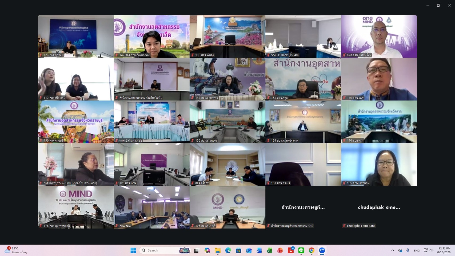Open the network tray icon
Screen dimensions: 455x256
426,250
